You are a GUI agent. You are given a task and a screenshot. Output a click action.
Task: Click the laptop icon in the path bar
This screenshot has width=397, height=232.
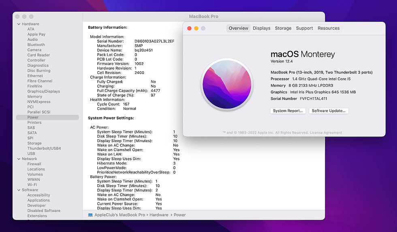[x=90, y=215]
